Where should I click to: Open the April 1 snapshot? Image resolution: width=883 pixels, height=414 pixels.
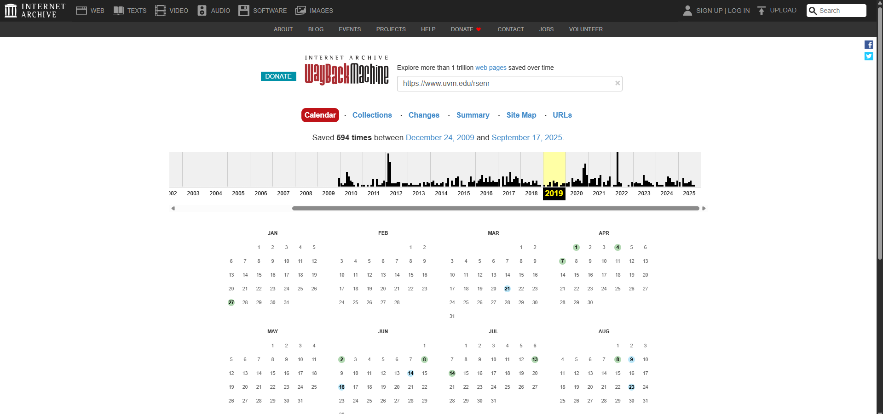576,247
